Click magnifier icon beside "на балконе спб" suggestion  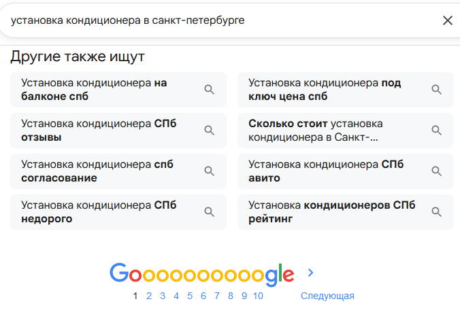point(210,90)
